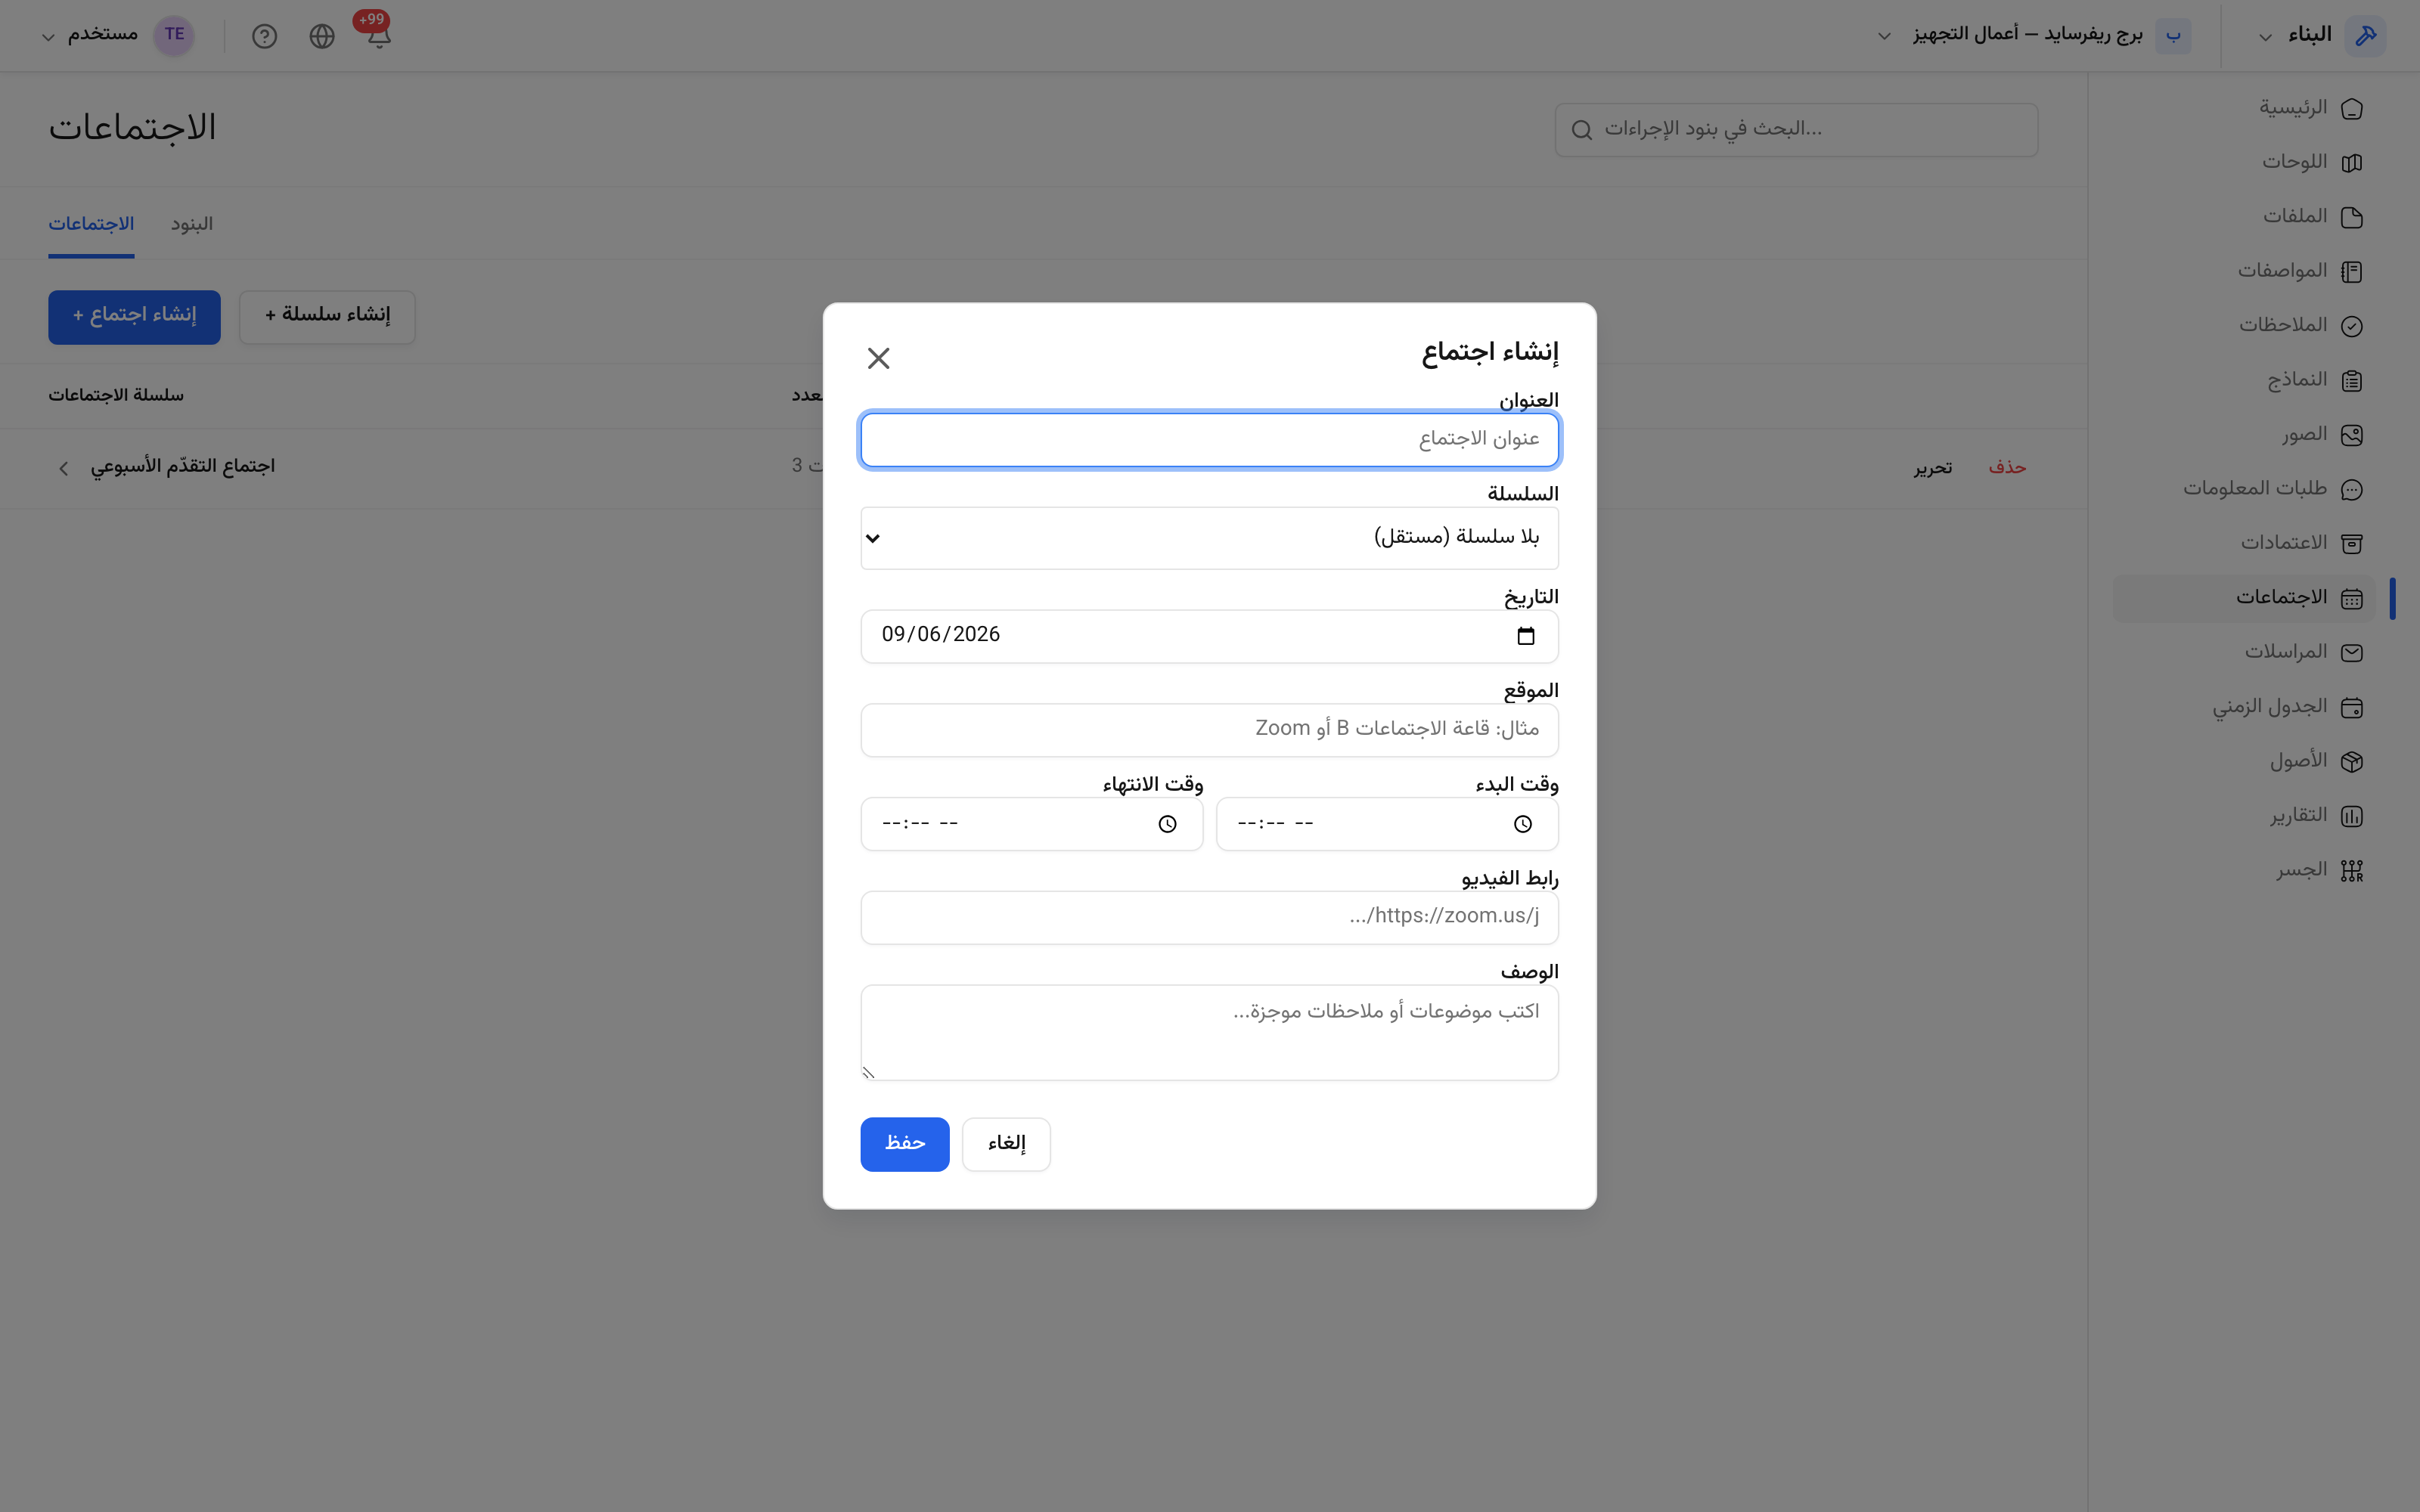This screenshot has height=1512, width=2420.
Task: Click the book icon for المواصفات
Action: point(2352,271)
